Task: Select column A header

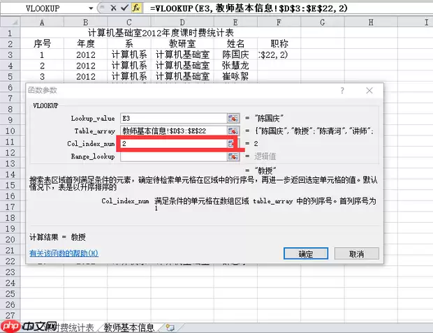Action: pos(42,22)
